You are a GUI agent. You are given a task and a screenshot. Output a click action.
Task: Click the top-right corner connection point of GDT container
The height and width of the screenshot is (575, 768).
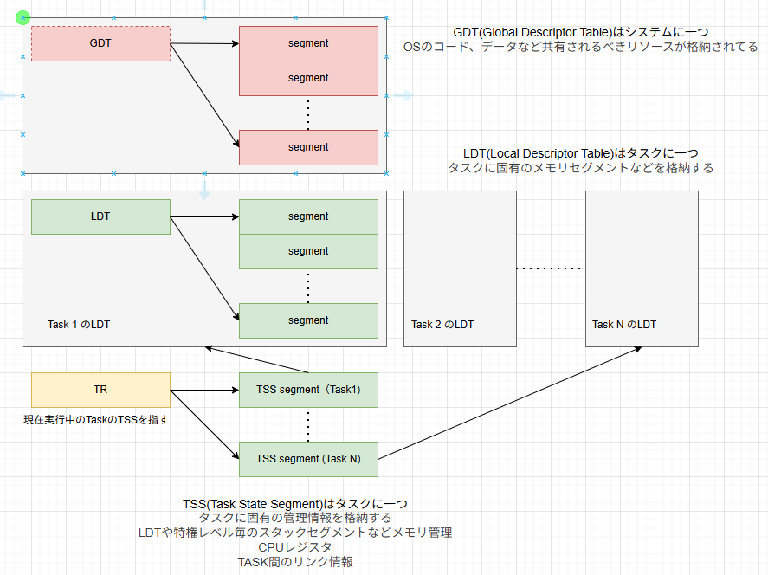(386, 17)
